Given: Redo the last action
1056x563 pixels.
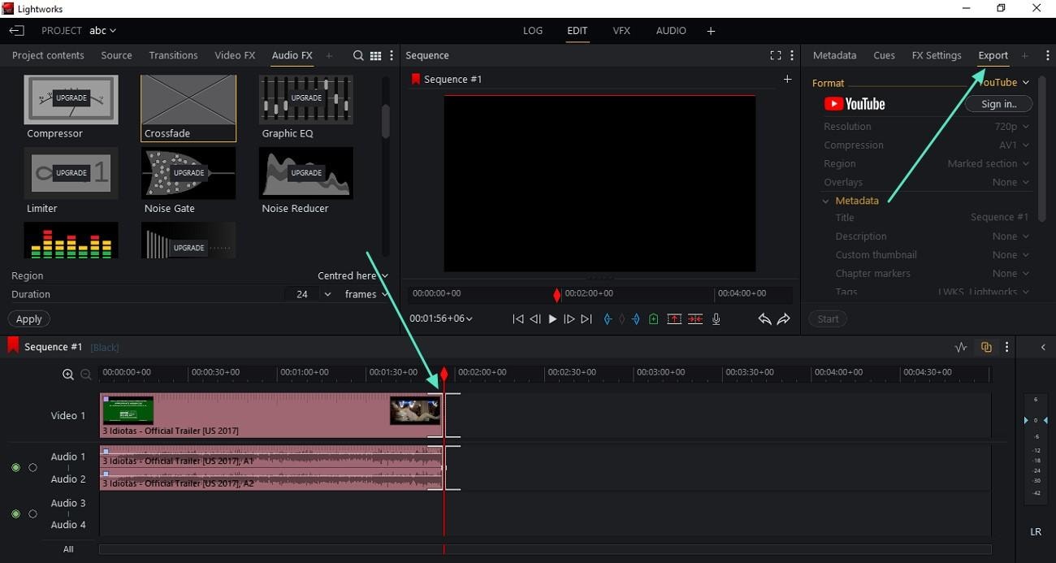Looking at the screenshot, I should [783, 319].
